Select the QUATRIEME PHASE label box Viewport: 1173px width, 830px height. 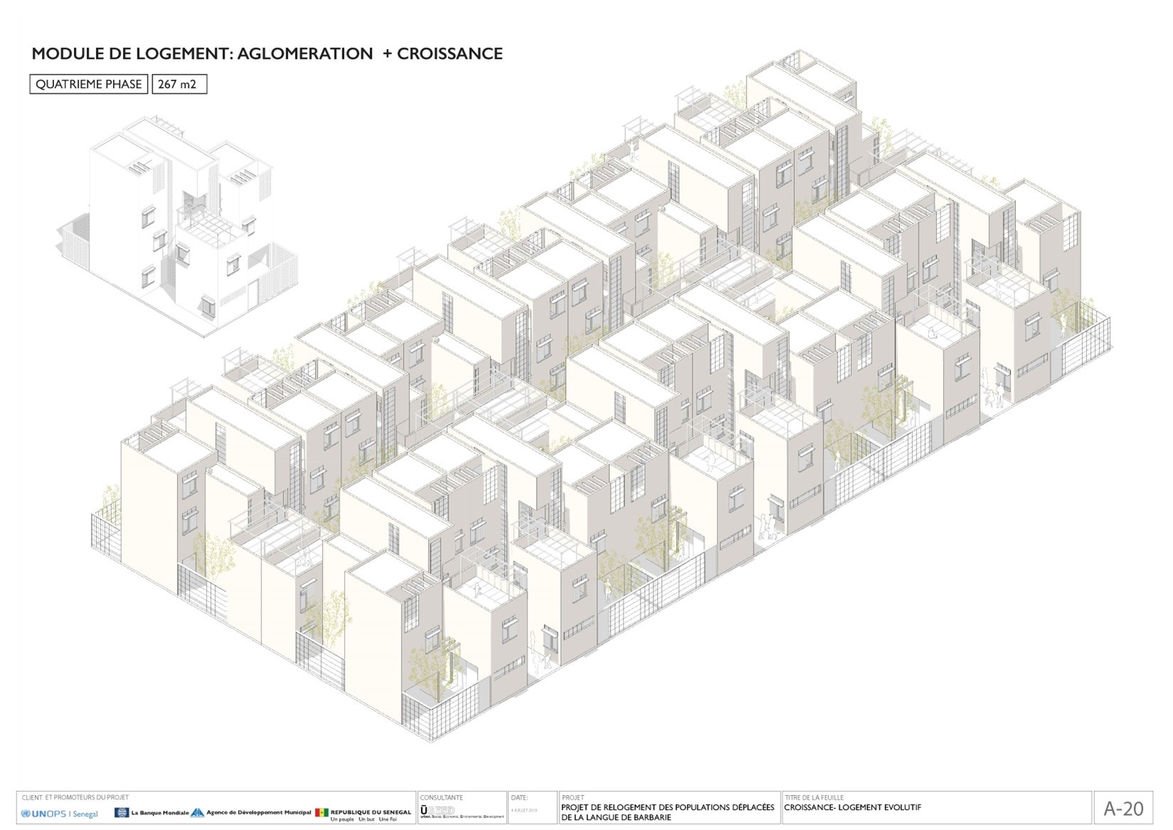pos(89,84)
